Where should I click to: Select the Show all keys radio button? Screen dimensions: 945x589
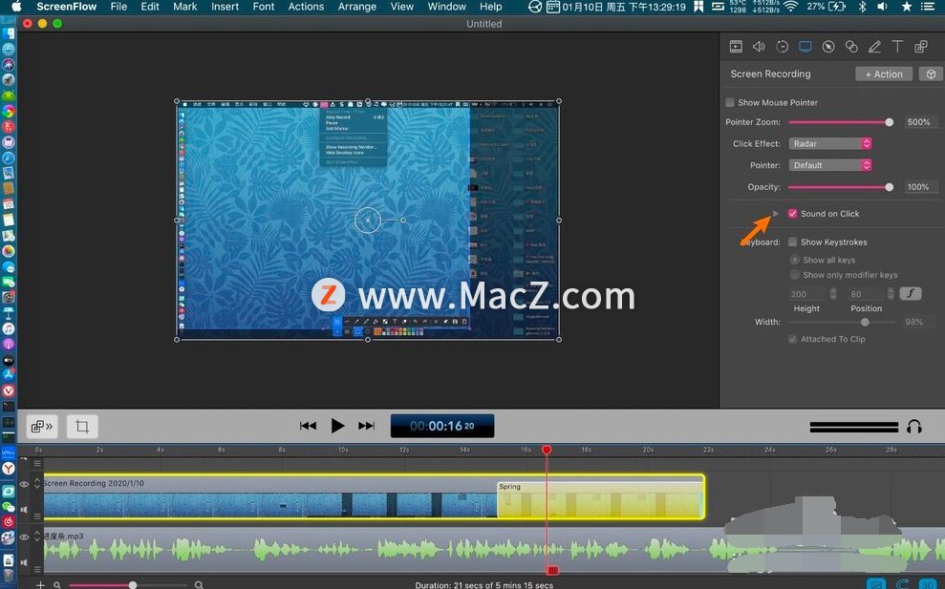pyautogui.click(x=795, y=260)
